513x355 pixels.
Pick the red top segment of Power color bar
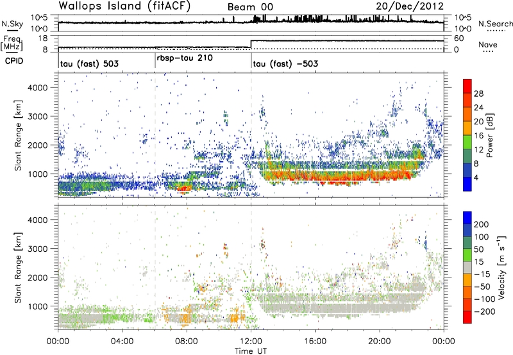click(x=467, y=86)
